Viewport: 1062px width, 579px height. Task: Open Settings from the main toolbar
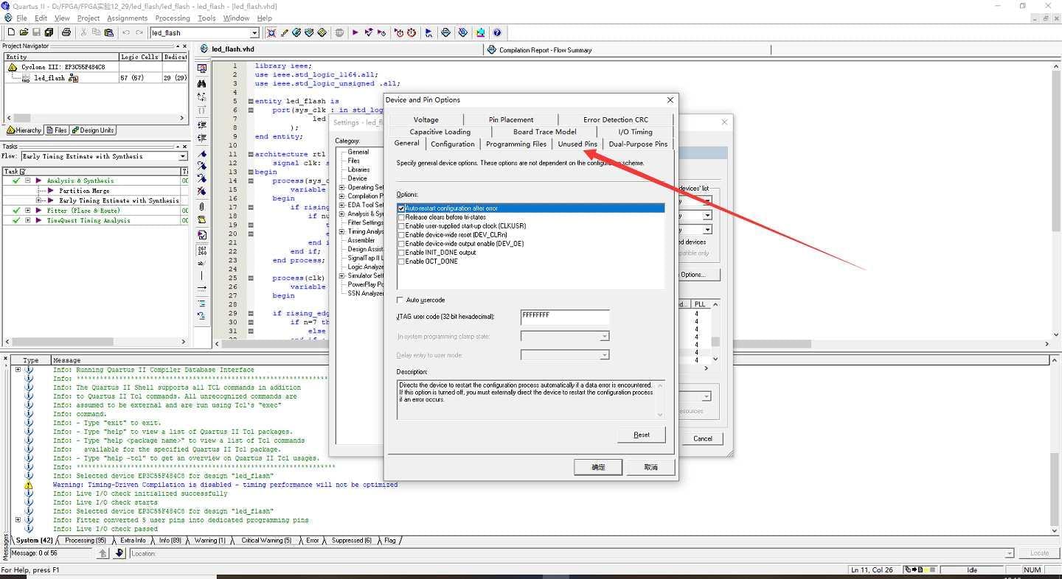[271, 32]
